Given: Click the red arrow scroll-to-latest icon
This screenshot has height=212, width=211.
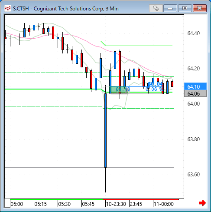Looking at the screenshot, I should [x=202, y=203].
